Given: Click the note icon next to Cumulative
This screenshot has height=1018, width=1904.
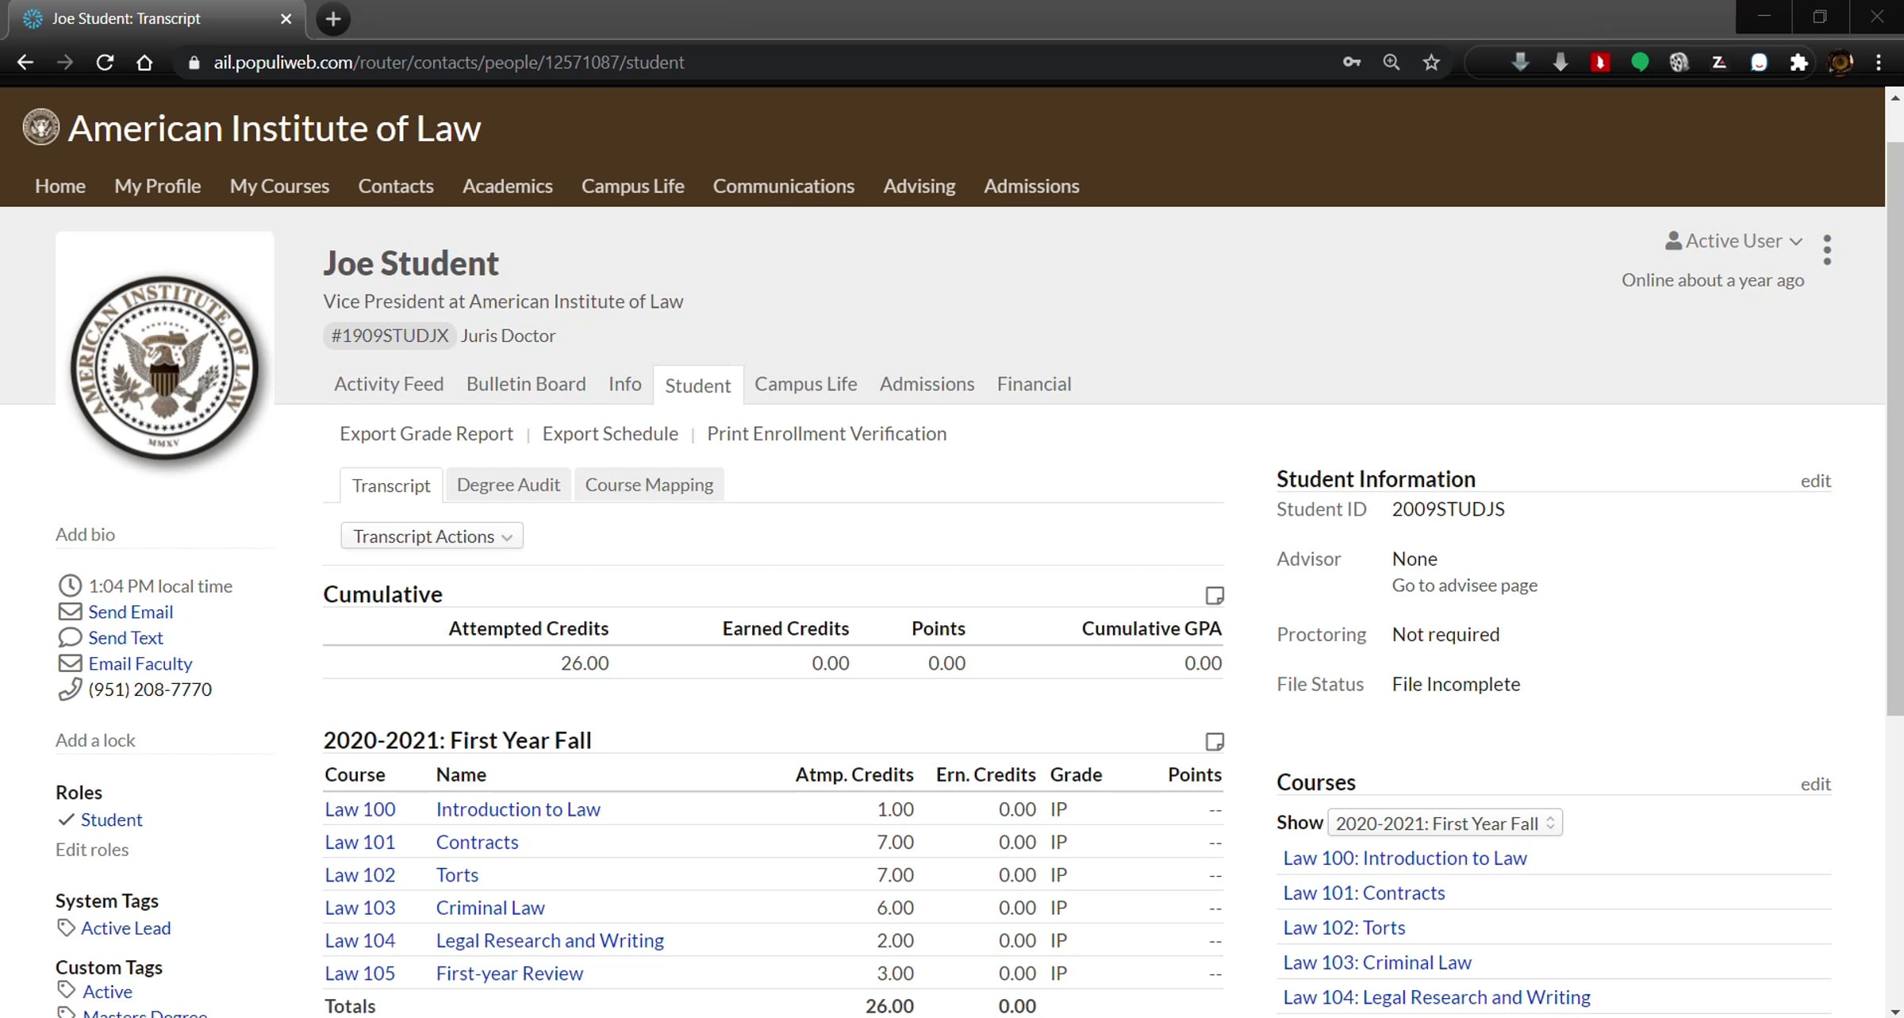Looking at the screenshot, I should [x=1214, y=595].
